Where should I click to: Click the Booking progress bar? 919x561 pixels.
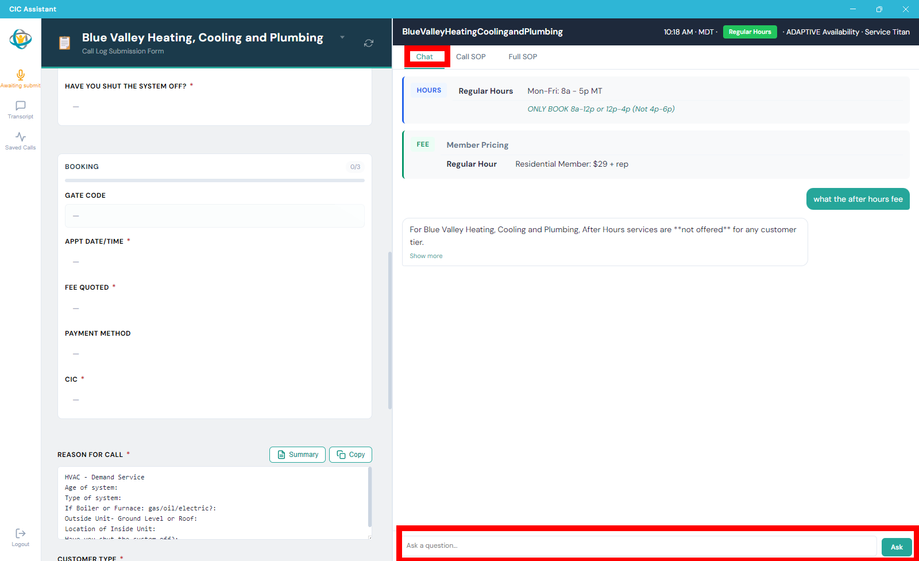pyautogui.click(x=215, y=180)
